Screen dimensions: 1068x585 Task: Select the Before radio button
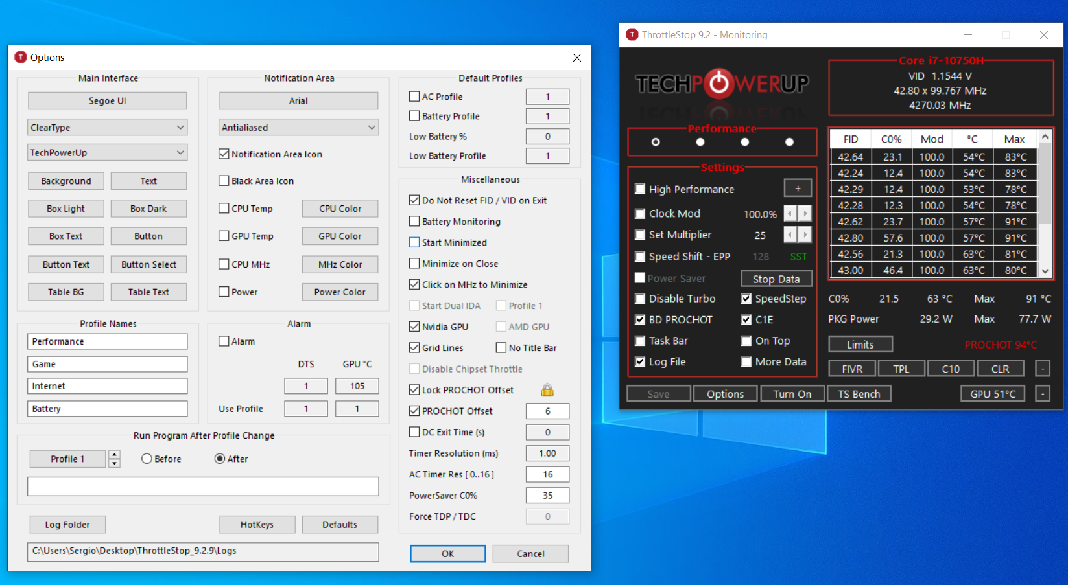coord(147,459)
